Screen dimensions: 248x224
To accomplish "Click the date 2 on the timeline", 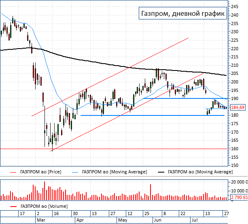I will 38,213.
